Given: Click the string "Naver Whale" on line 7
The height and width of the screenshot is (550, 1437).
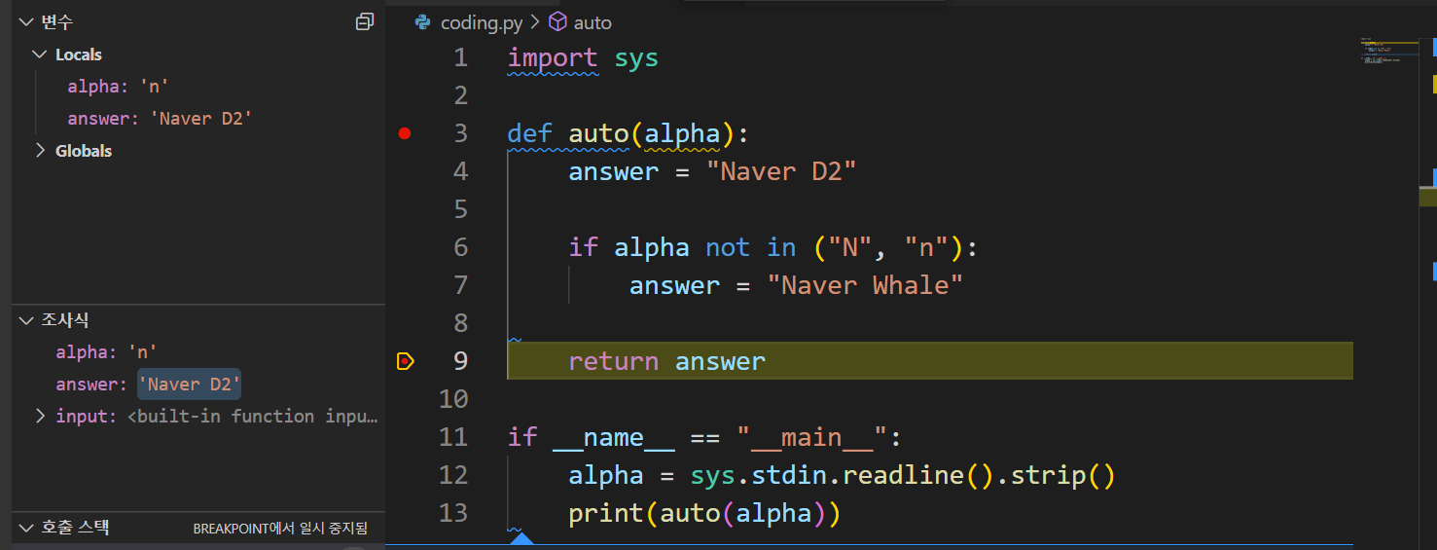Looking at the screenshot, I should click(x=865, y=285).
